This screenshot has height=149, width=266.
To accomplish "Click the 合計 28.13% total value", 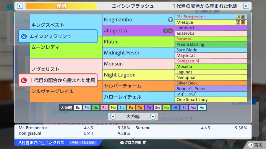I will [83, 143].
